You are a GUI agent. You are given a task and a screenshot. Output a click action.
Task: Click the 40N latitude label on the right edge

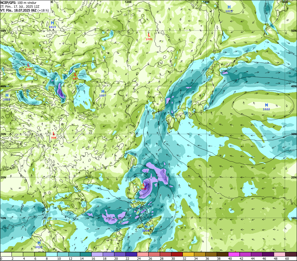point(294,86)
